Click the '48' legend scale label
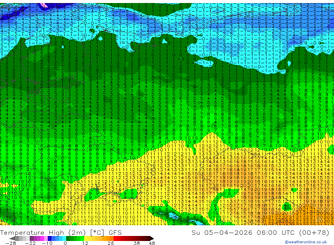Screen dimensions: 334x245 click(152, 243)
